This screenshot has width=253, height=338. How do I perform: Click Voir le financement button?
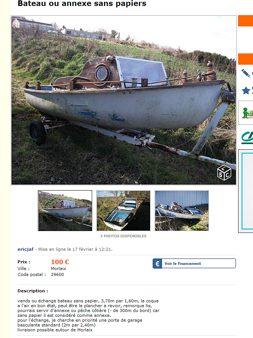(194, 263)
